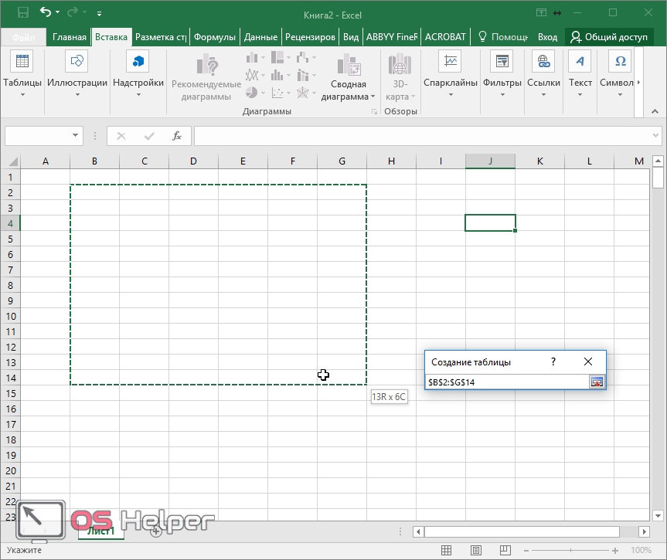Click the Save icon in quick access toolbar
The height and width of the screenshot is (560, 667).
pos(23,12)
